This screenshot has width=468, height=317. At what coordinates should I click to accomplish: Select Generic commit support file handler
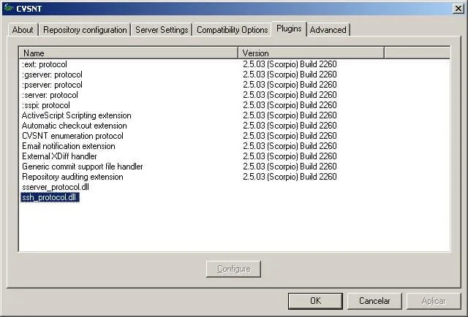pyautogui.click(x=83, y=167)
